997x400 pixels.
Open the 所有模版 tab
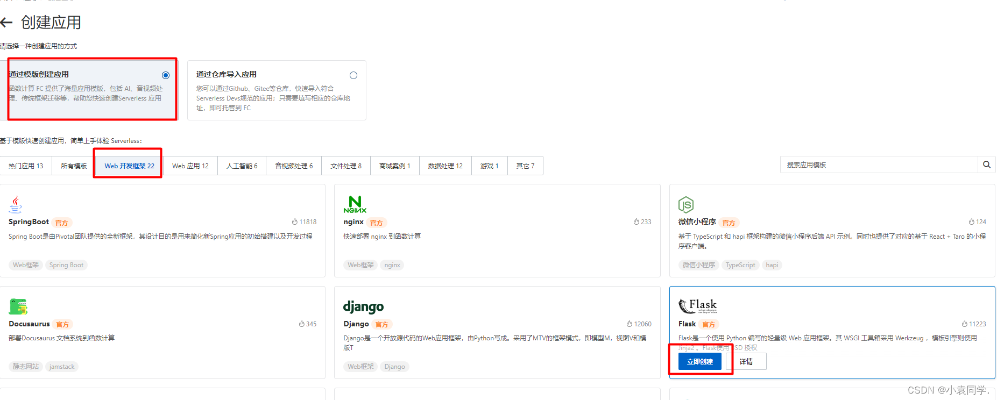[74, 166]
